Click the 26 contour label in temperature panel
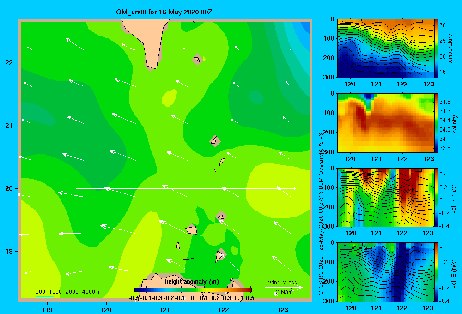The image size is (462, 314). 413,41
